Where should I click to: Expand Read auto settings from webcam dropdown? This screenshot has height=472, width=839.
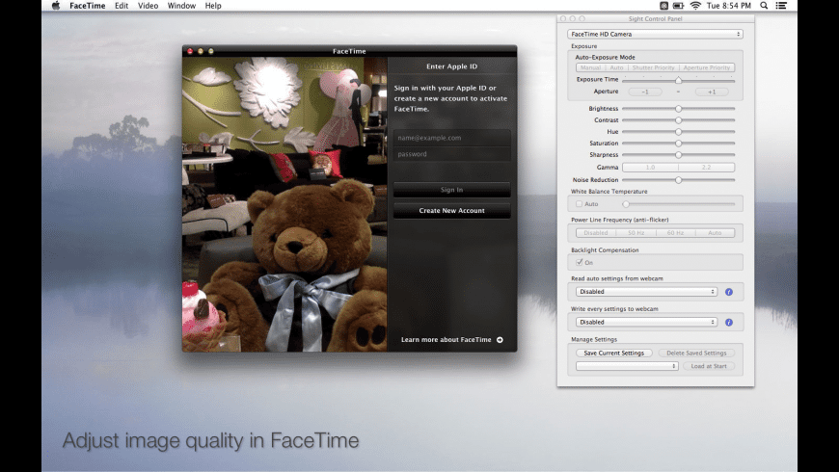point(646,292)
